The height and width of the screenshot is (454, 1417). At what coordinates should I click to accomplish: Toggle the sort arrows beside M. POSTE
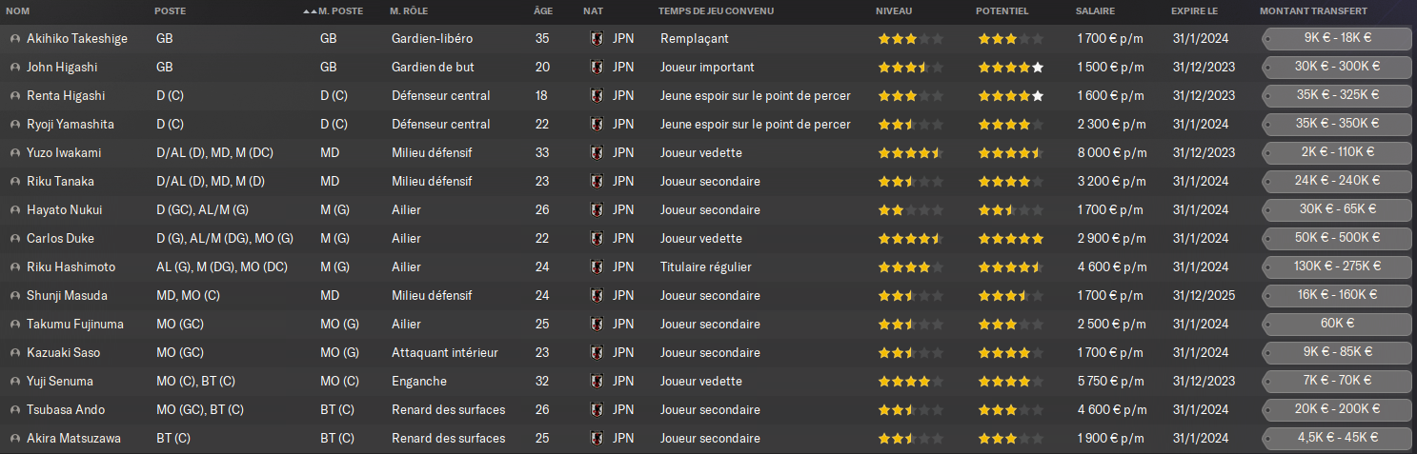(x=310, y=11)
